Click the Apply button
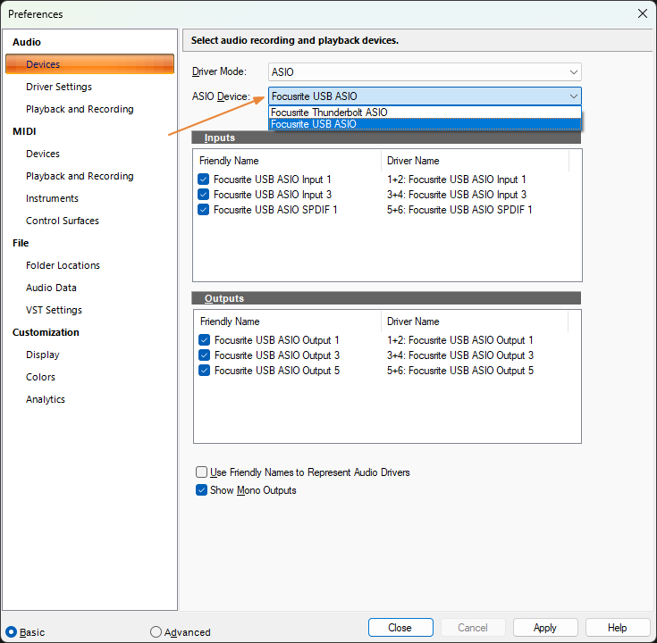The width and height of the screenshot is (657, 643). 545,628
